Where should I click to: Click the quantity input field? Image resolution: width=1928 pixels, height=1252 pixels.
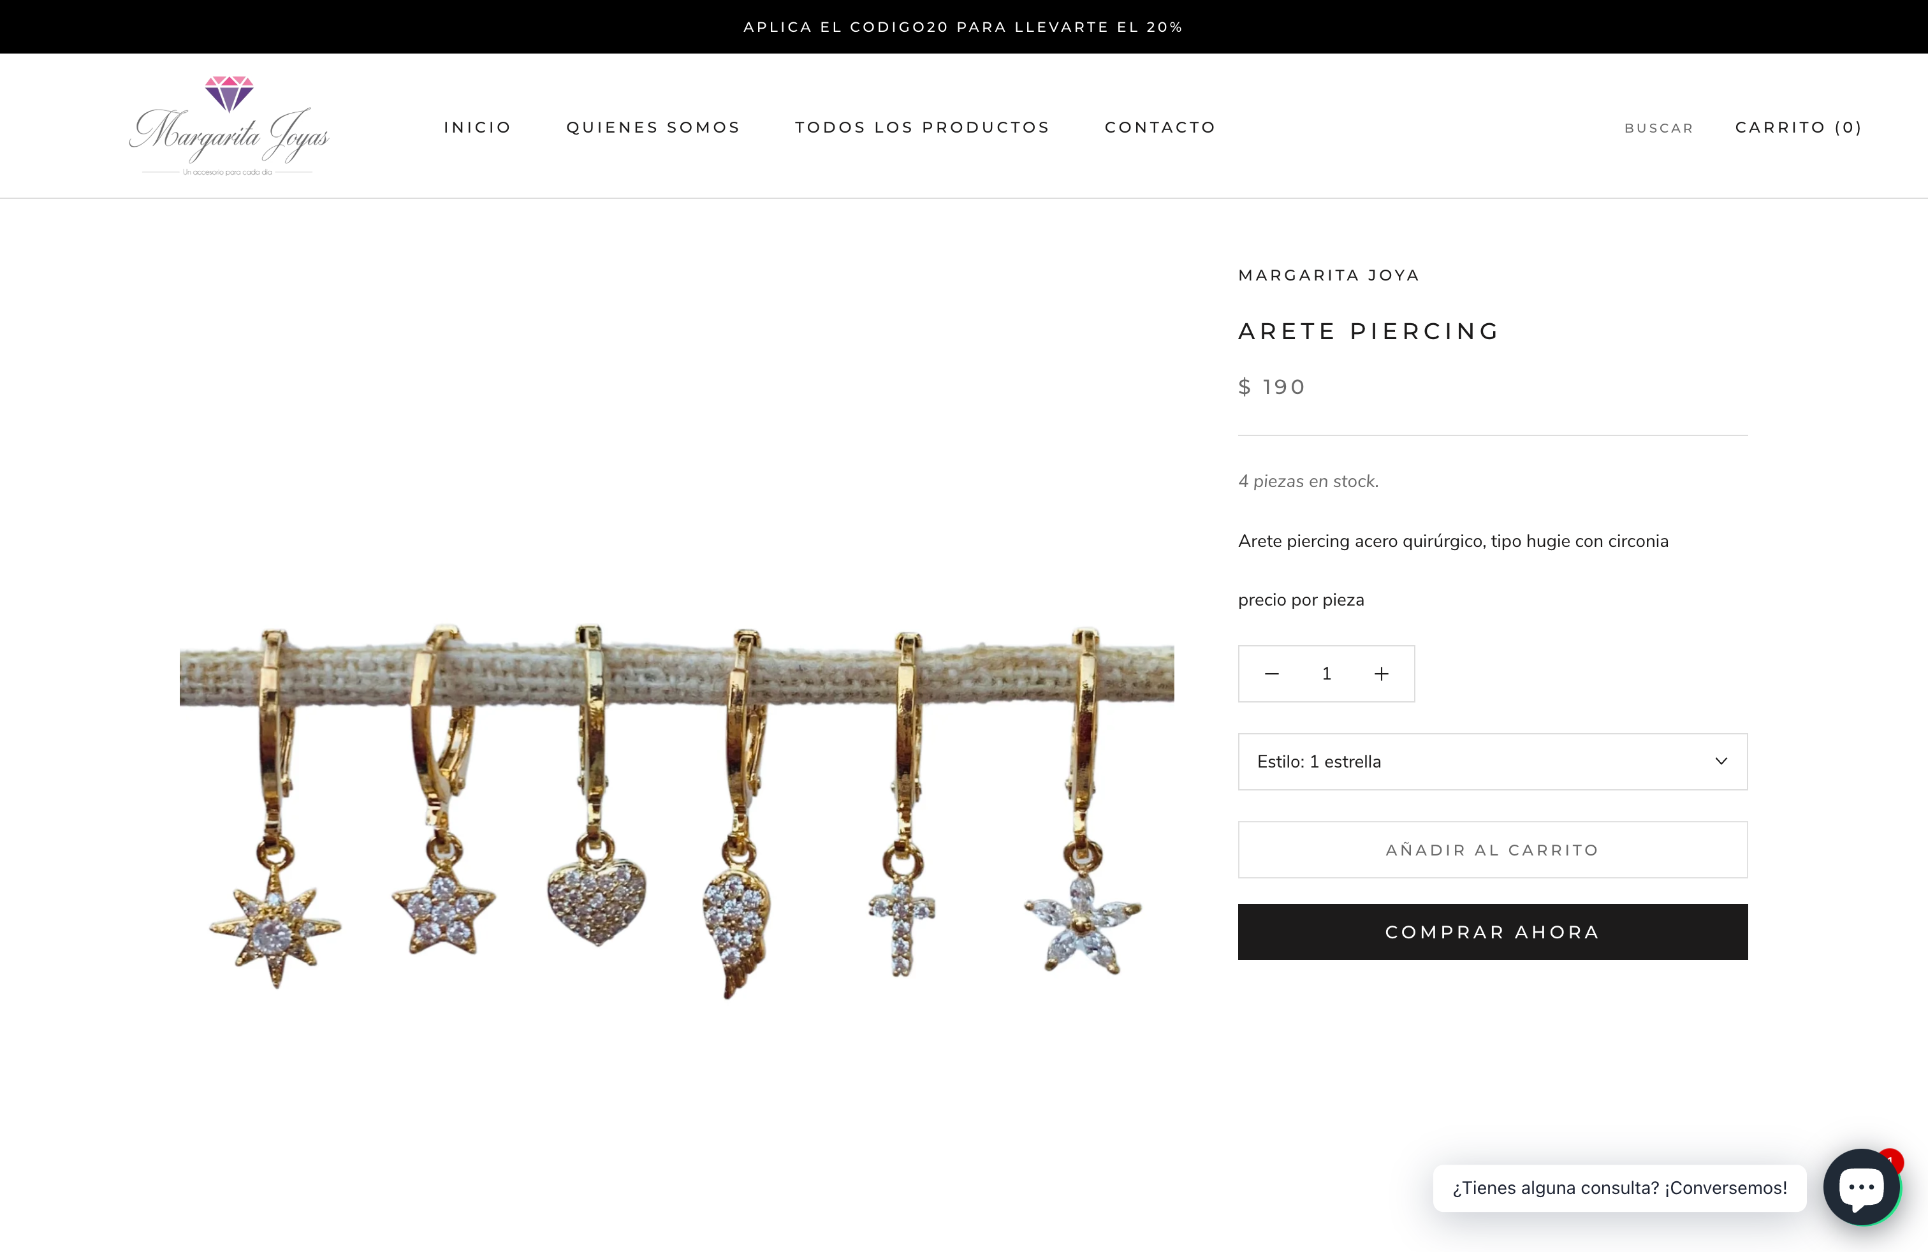(1326, 674)
